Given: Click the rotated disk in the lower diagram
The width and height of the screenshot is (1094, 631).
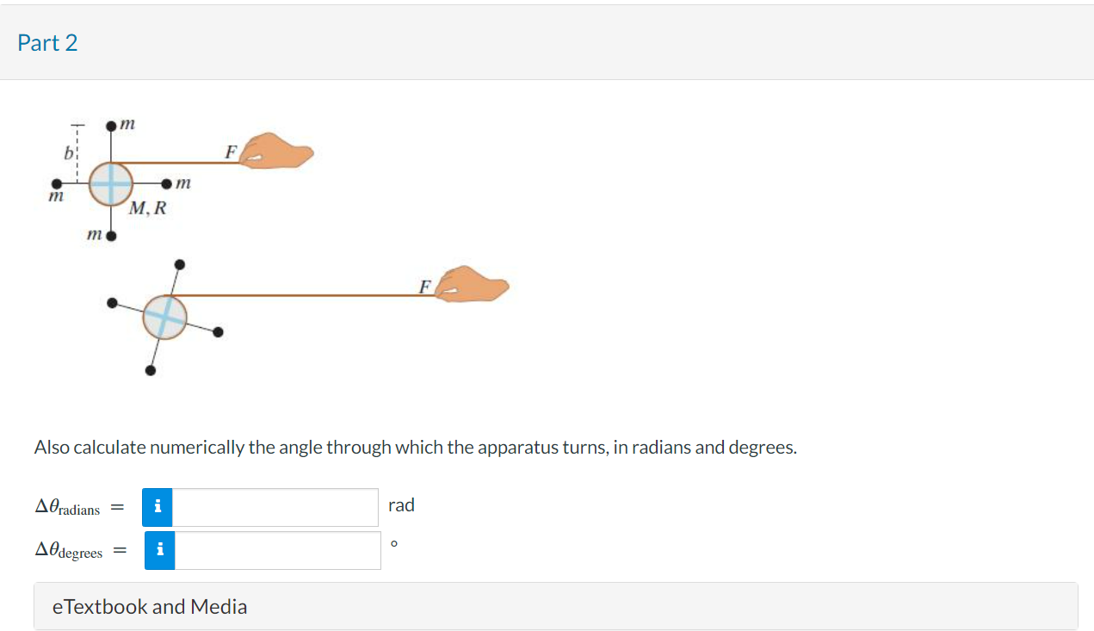Looking at the screenshot, I should pyautogui.click(x=164, y=317).
